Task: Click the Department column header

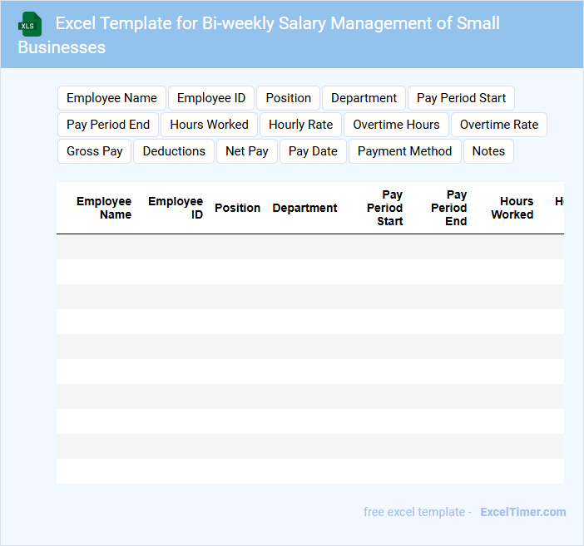Action: coord(304,208)
